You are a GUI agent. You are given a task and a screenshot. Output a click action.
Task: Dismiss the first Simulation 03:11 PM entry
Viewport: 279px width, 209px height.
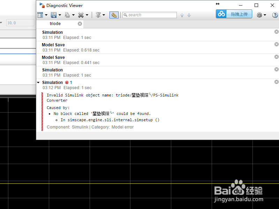click(276, 32)
